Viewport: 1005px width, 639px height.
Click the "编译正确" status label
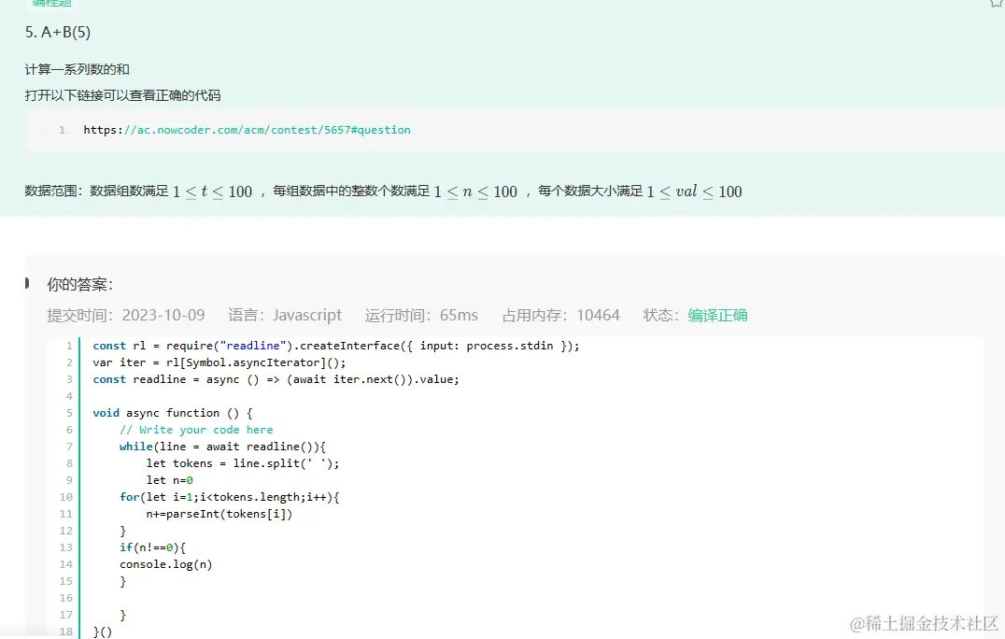[x=717, y=316]
